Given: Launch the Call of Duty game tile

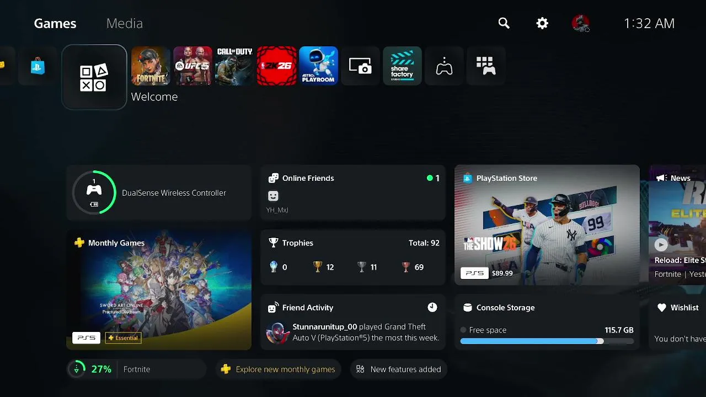Looking at the screenshot, I should click(234, 66).
